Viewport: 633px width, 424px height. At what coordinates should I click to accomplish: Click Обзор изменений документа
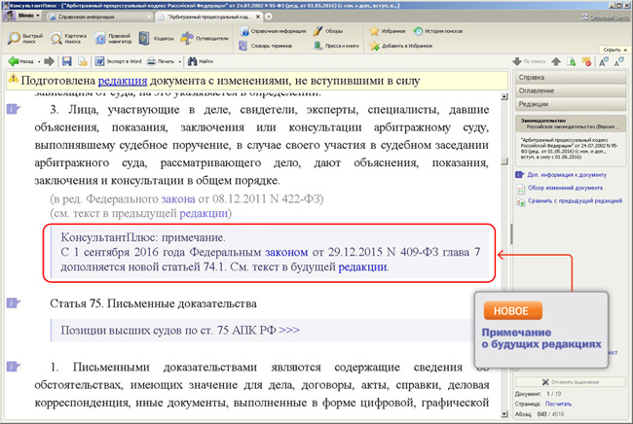560,188
